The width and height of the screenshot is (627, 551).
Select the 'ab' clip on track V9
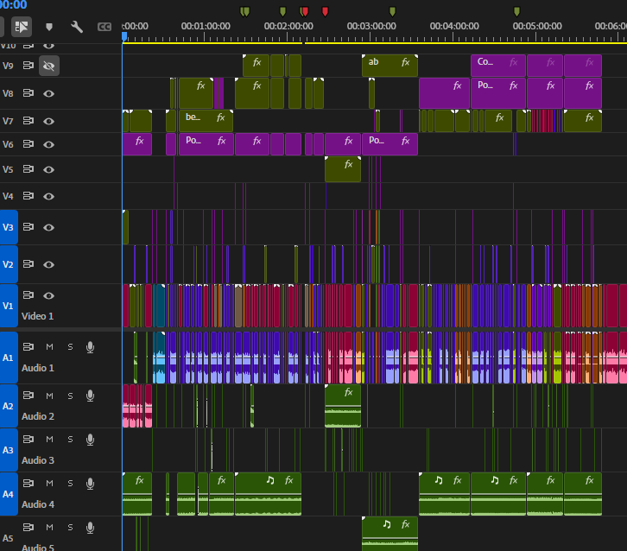389,66
